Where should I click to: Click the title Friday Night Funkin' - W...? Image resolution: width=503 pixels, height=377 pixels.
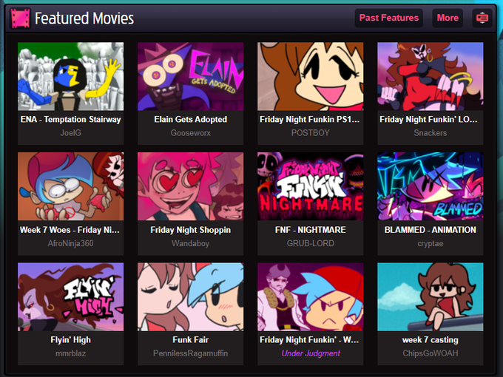click(309, 340)
